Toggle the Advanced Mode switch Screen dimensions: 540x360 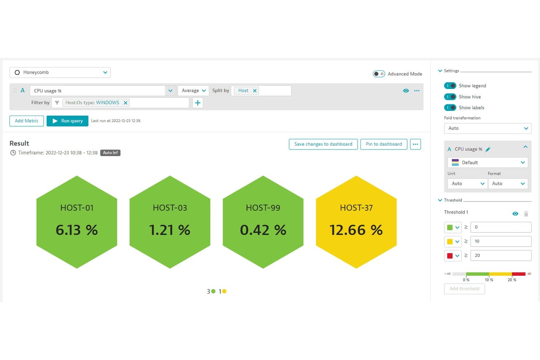[379, 74]
